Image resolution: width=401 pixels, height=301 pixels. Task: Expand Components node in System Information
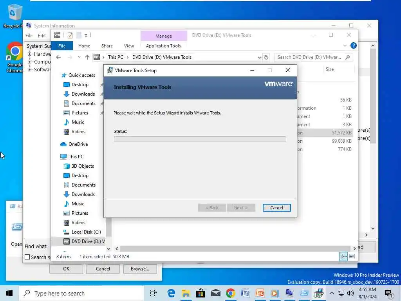[30, 62]
